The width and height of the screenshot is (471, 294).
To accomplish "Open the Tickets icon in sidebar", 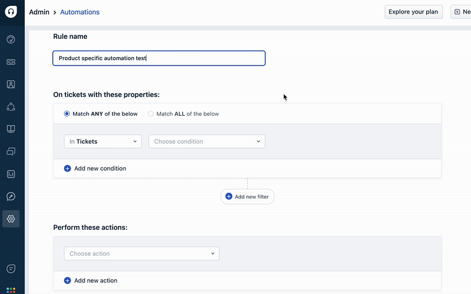I will coord(11,62).
